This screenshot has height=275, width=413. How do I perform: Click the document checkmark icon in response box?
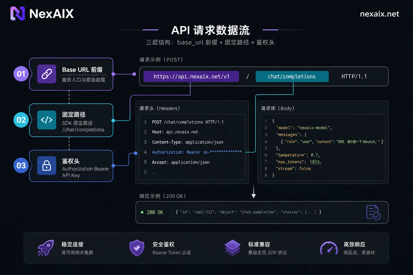coord(373,212)
